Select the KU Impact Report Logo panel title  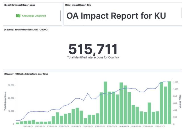pos(22,5)
